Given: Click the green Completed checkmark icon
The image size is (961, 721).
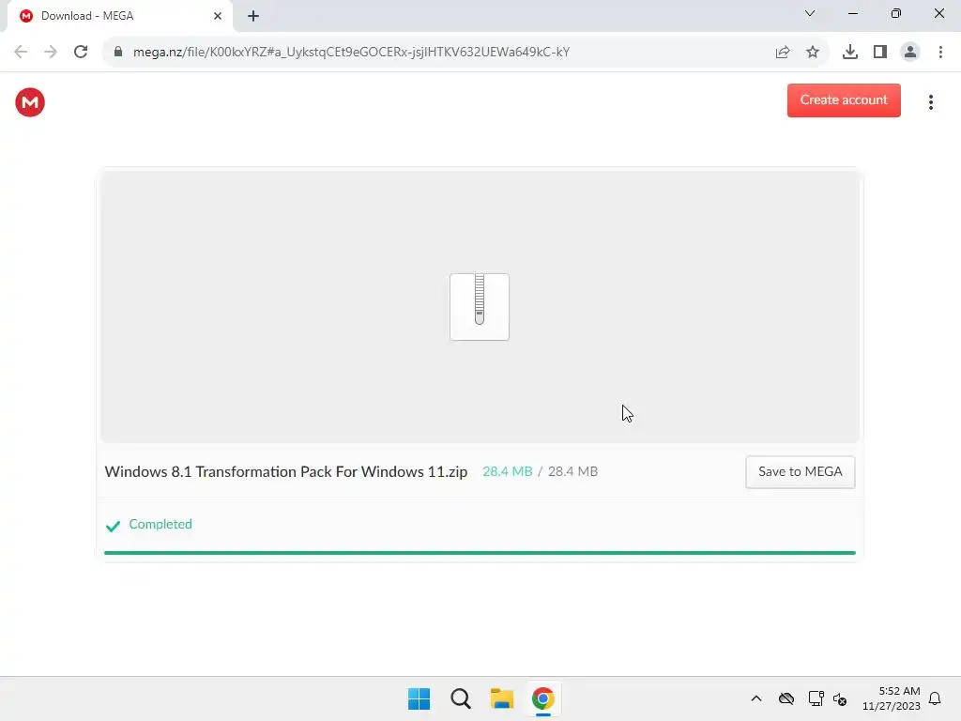Looking at the screenshot, I should pos(113,526).
